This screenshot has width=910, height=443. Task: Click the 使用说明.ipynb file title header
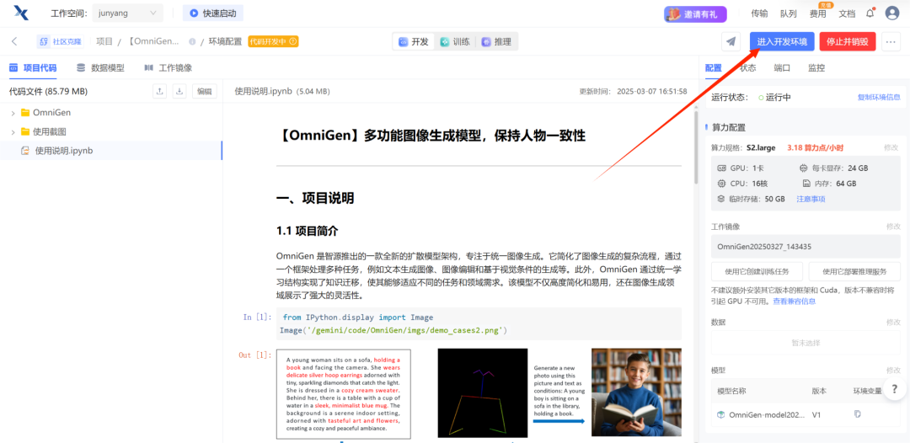click(282, 91)
